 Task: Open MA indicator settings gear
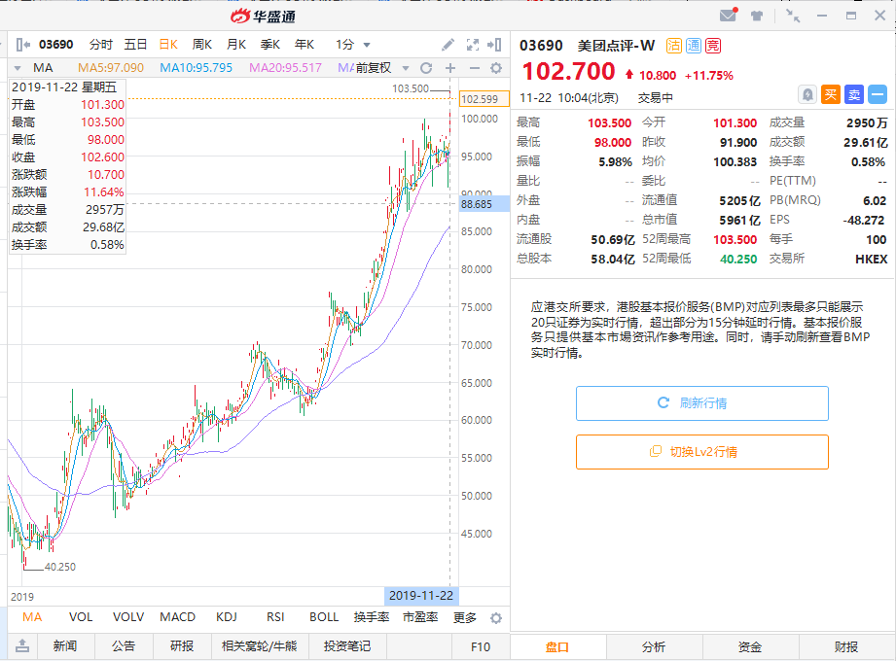coord(496,68)
